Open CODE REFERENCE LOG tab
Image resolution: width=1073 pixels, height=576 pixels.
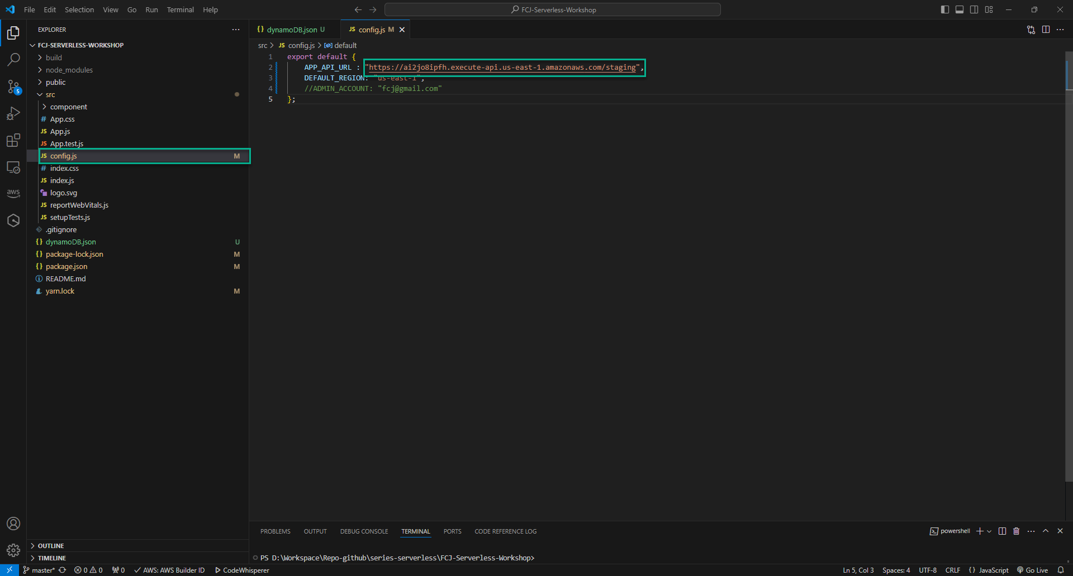(x=505, y=531)
